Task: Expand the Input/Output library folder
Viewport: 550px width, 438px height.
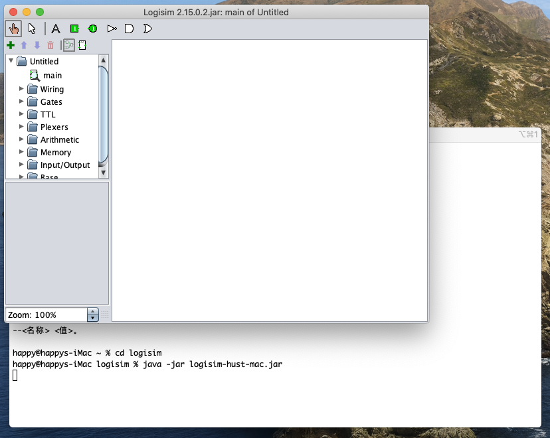Action: click(x=21, y=165)
